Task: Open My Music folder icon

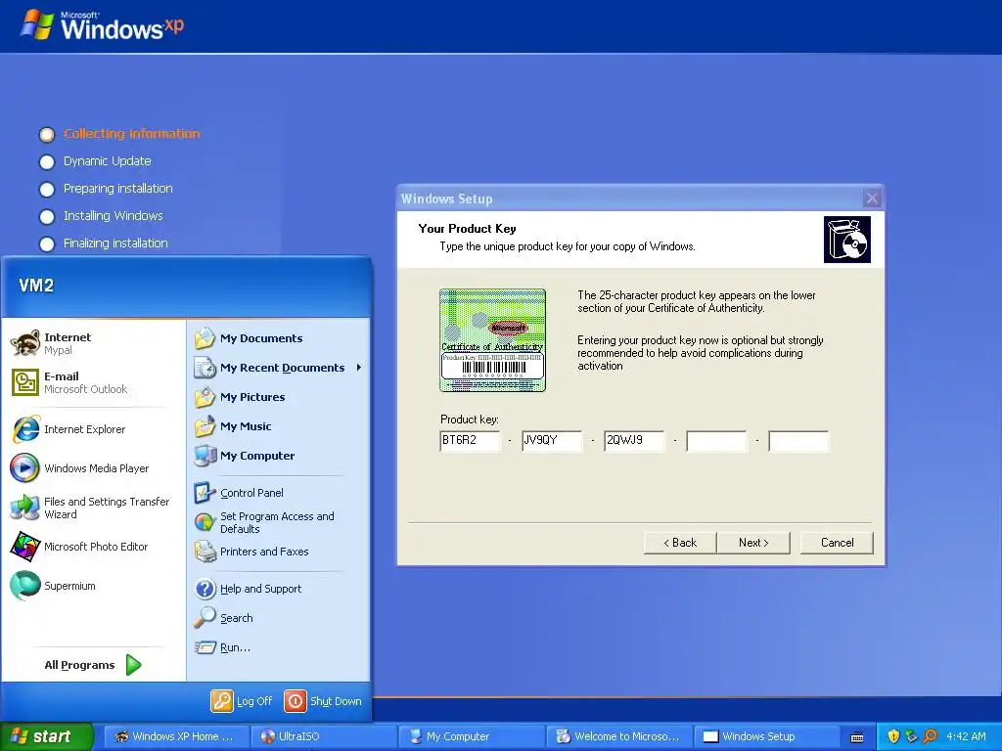Action: pyautogui.click(x=205, y=426)
